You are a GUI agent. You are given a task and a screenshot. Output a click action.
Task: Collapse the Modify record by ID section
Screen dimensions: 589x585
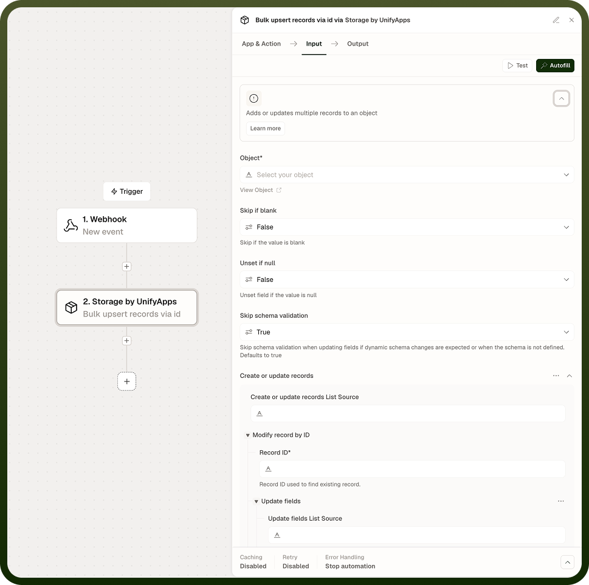click(248, 435)
